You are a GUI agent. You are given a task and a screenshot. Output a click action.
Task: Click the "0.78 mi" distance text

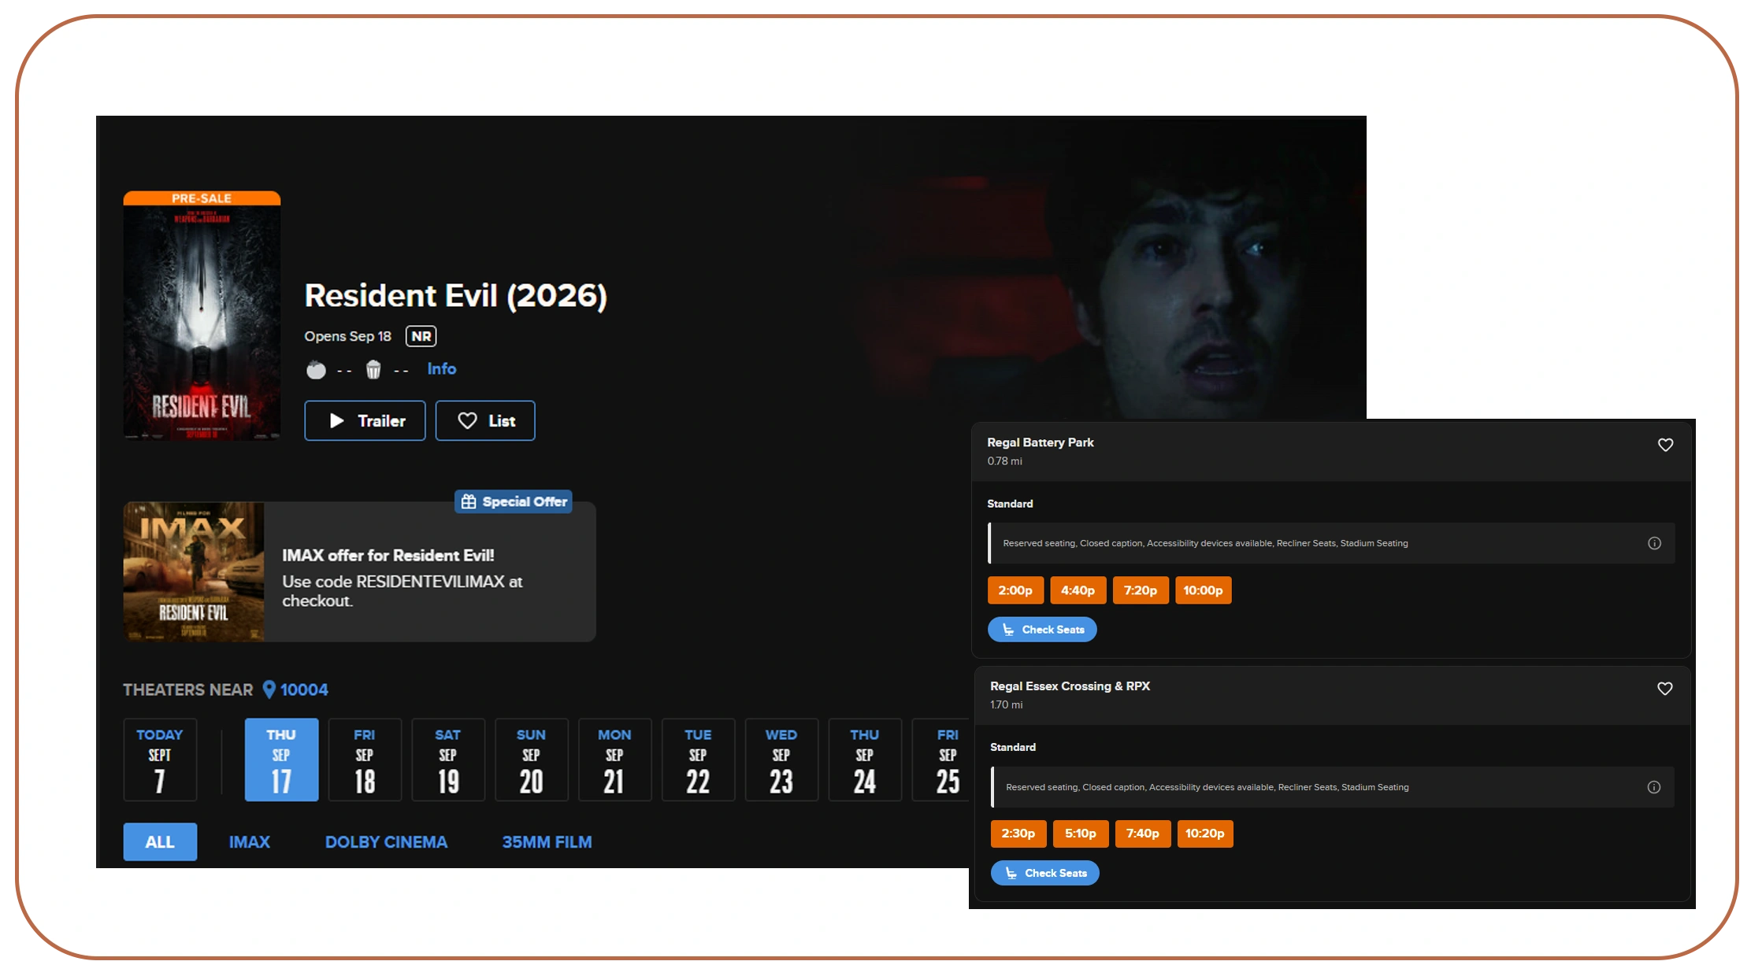1005,461
